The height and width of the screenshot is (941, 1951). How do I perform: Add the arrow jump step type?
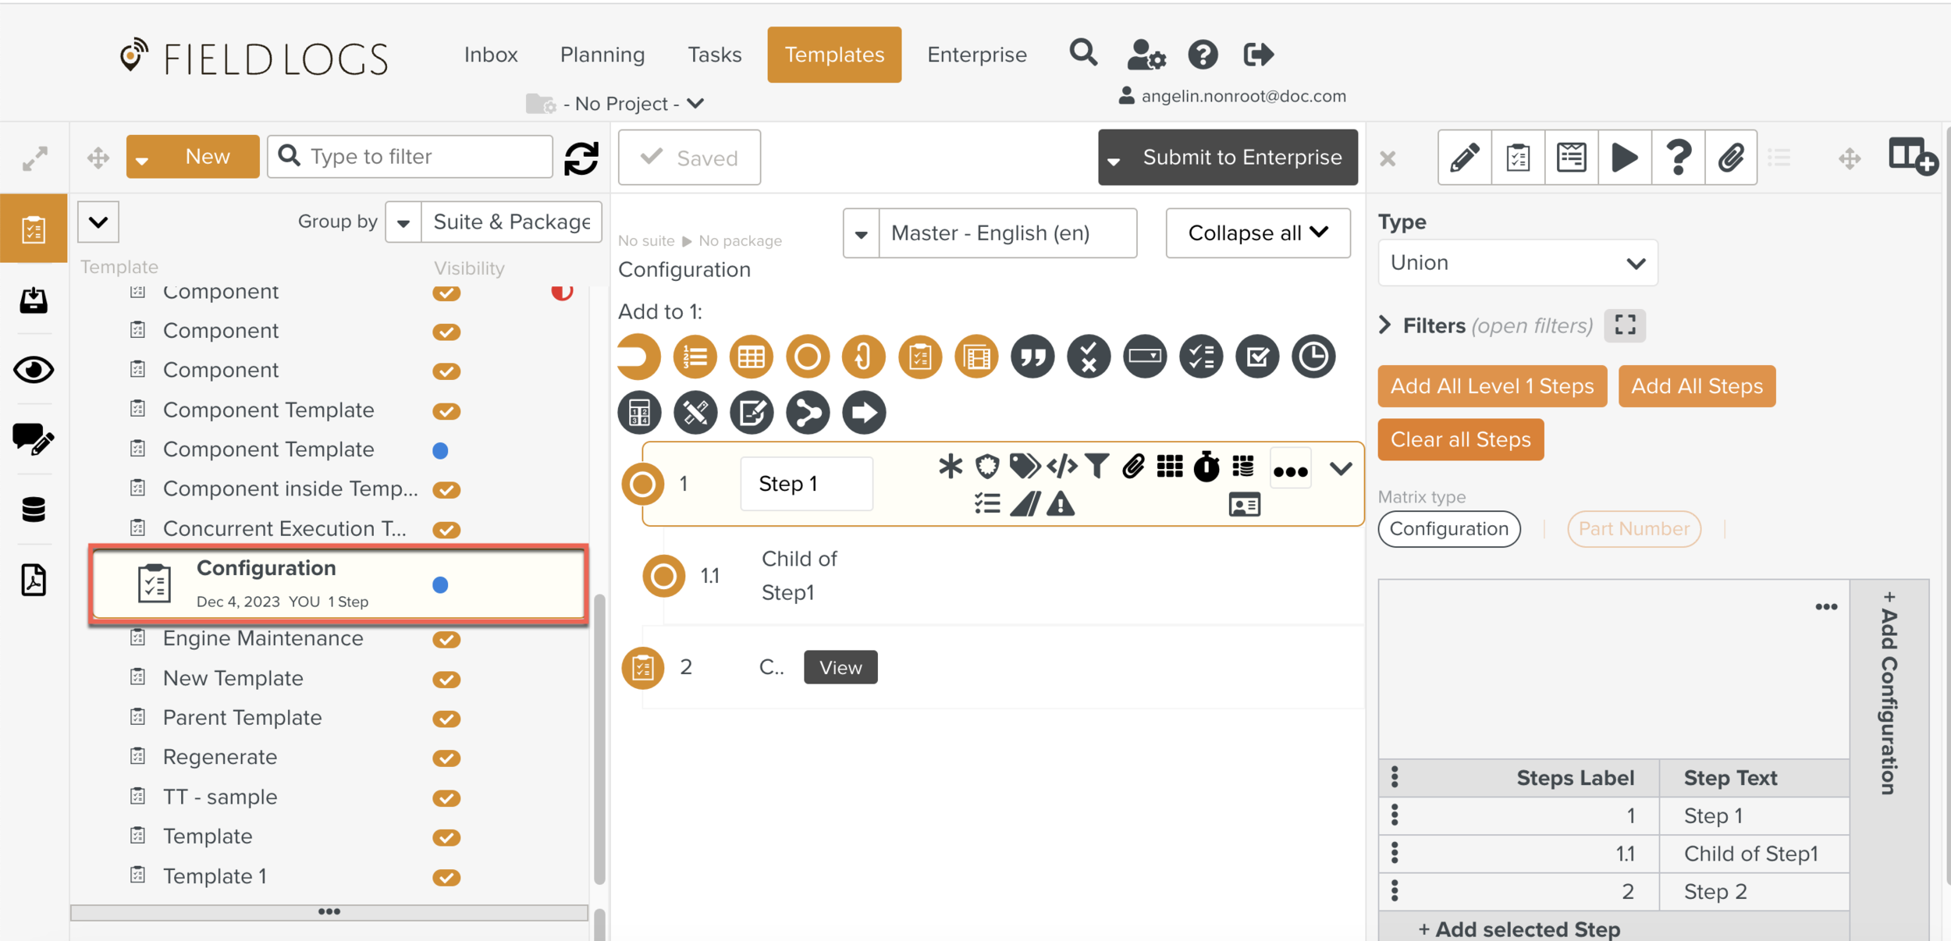[x=864, y=412]
